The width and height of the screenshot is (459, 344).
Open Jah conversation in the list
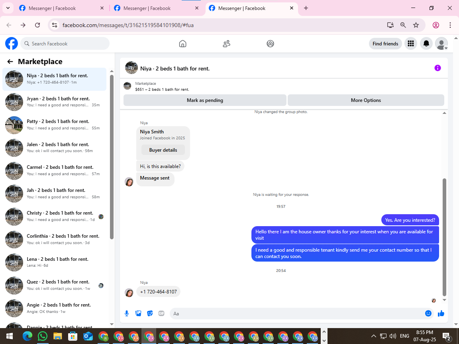[55, 193]
